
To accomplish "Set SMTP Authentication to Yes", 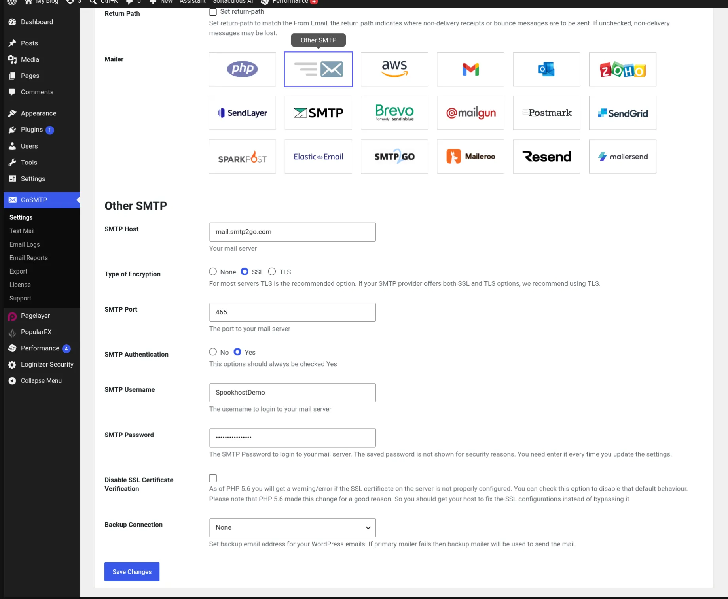I will (x=237, y=352).
